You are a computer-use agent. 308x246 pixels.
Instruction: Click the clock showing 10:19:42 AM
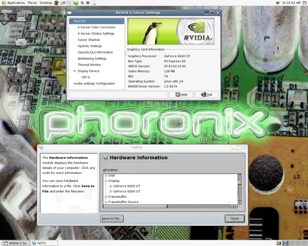pos(291,3)
